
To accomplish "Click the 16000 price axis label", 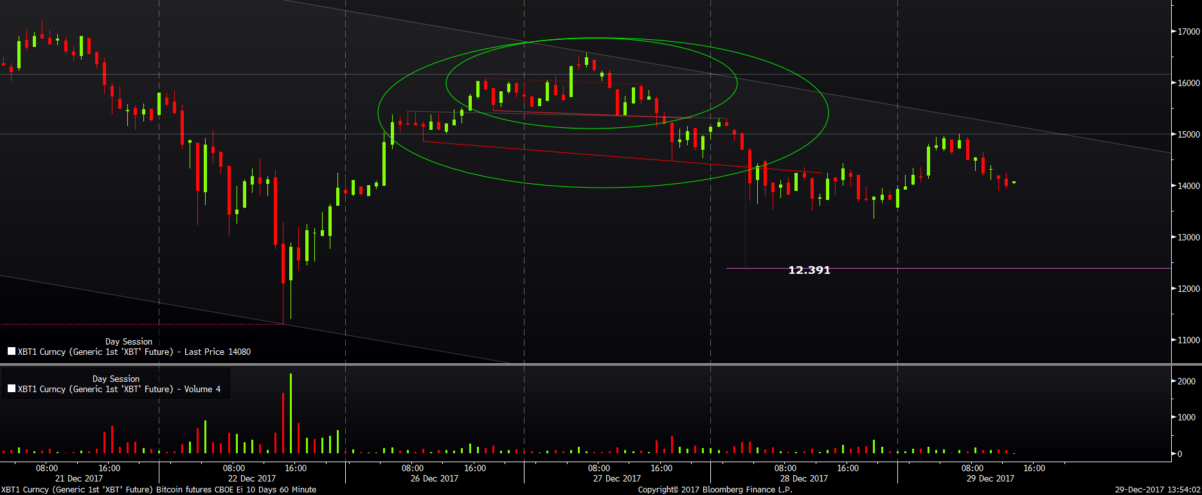I will (1189, 83).
